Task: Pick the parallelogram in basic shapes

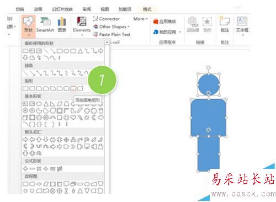Action: click(x=60, y=104)
